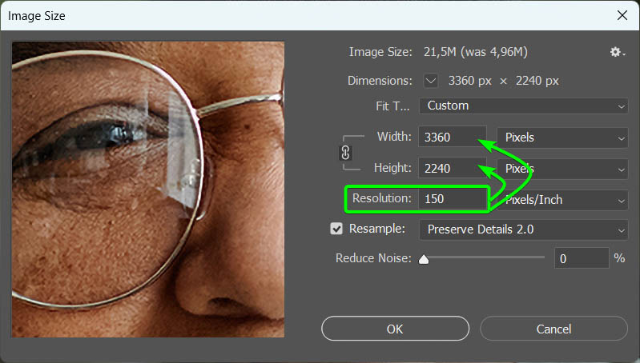640x363 pixels.
Task: Click the "Reduce Noise:" label
Action: coord(373,258)
